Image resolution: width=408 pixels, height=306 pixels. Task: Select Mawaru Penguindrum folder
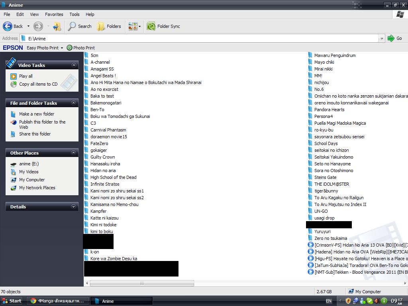coord(332,55)
